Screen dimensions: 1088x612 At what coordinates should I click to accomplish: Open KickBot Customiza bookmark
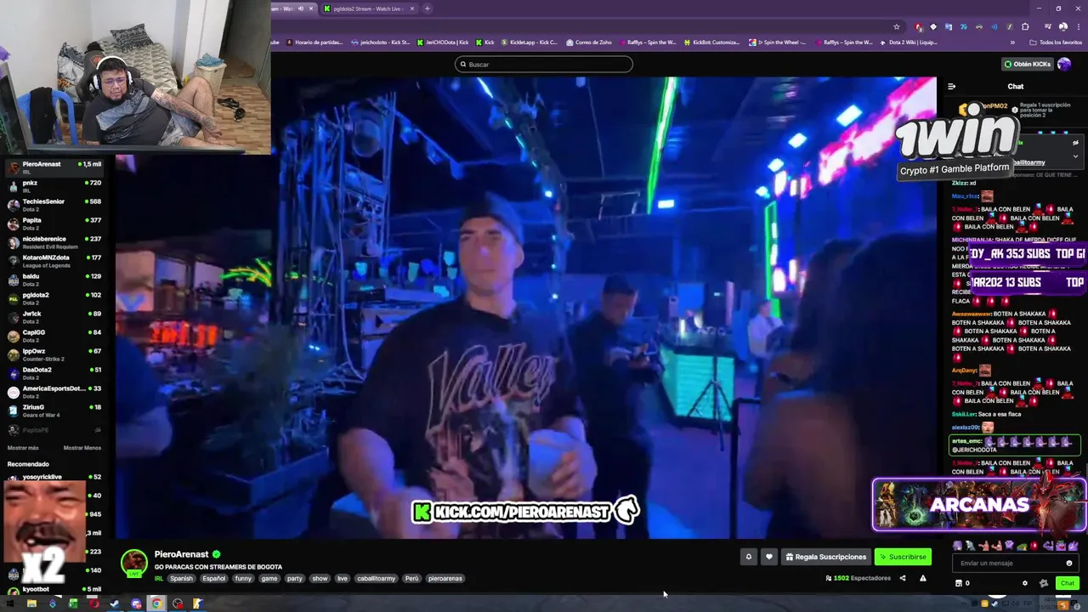point(711,42)
